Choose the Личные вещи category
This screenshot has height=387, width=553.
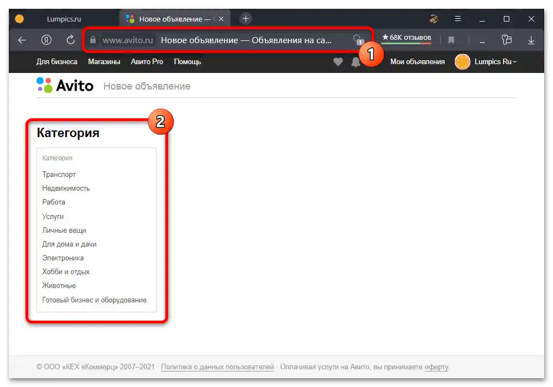64,230
